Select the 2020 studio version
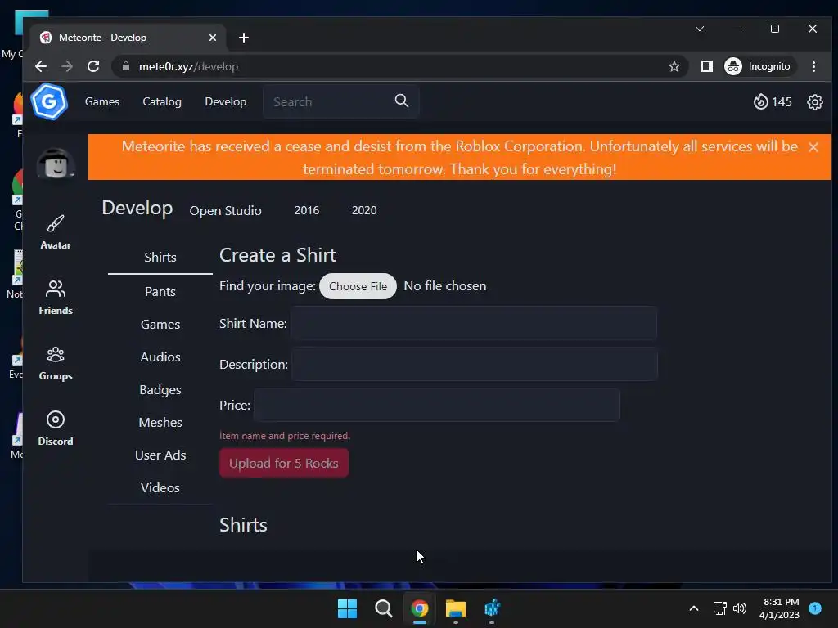This screenshot has height=628, width=838. pos(364,210)
